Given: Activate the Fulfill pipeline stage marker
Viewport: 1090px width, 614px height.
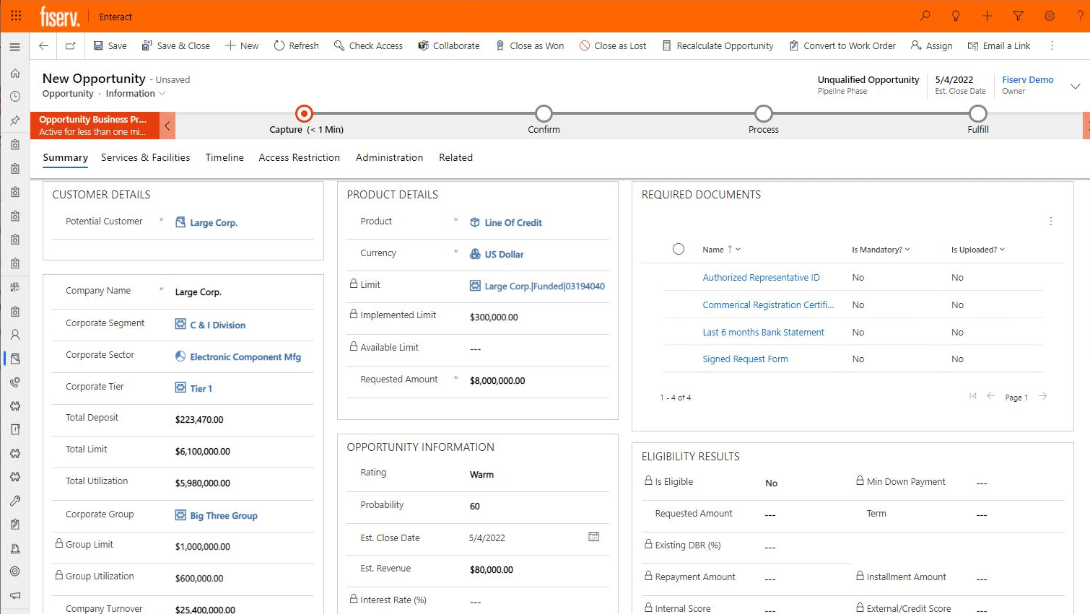Looking at the screenshot, I should (x=978, y=113).
